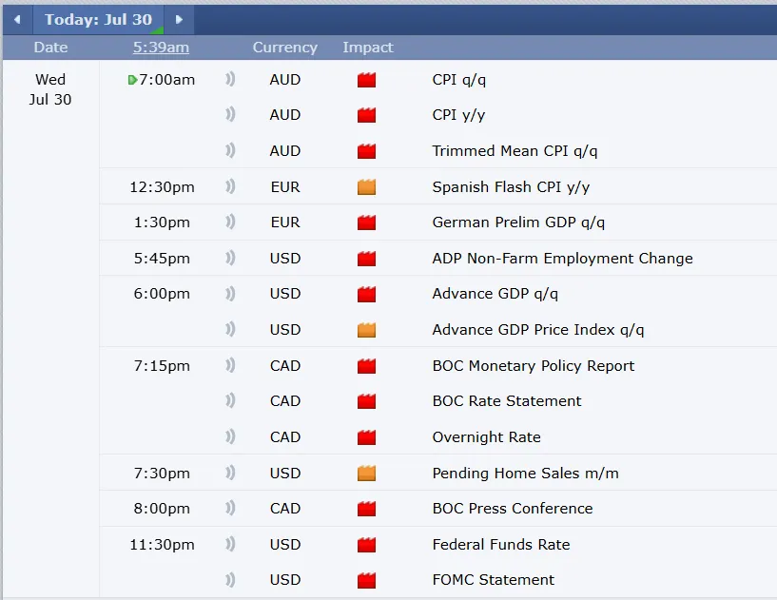Click the 5:39am time setting link
Viewport: 777px width, 600px height.
(x=161, y=48)
